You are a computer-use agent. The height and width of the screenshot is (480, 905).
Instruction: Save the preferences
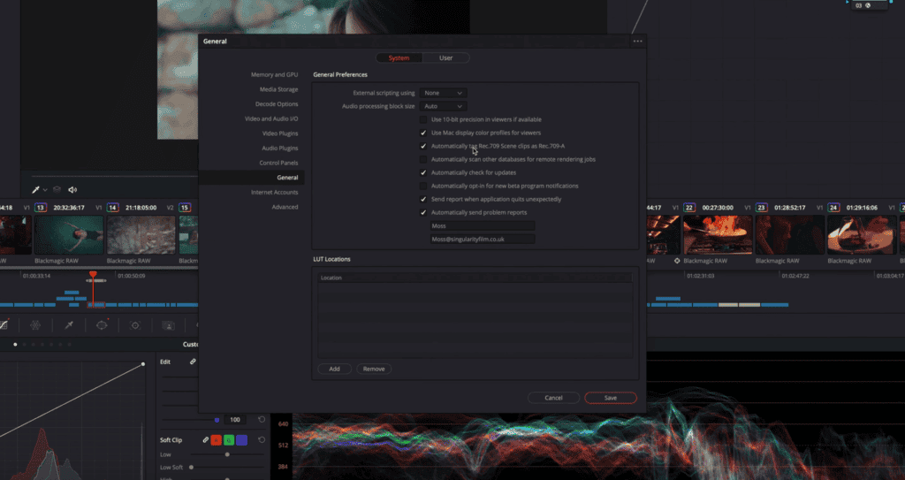click(610, 398)
